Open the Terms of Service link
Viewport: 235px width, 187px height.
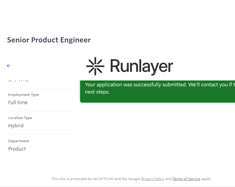pos(186,179)
